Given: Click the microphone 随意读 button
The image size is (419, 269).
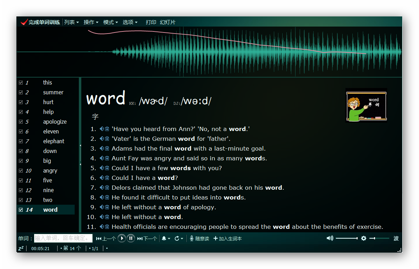Looking at the screenshot, I should coord(199,239).
